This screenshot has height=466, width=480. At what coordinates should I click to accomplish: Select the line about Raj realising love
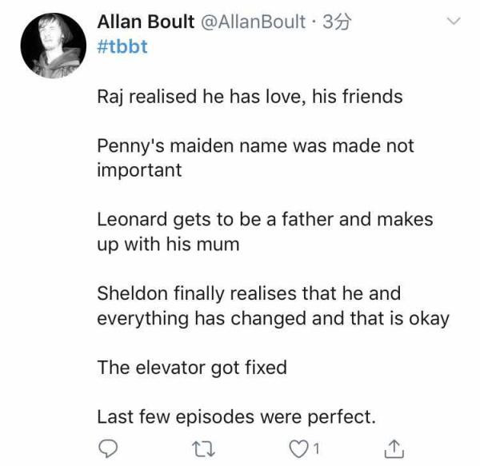tap(250, 98)
